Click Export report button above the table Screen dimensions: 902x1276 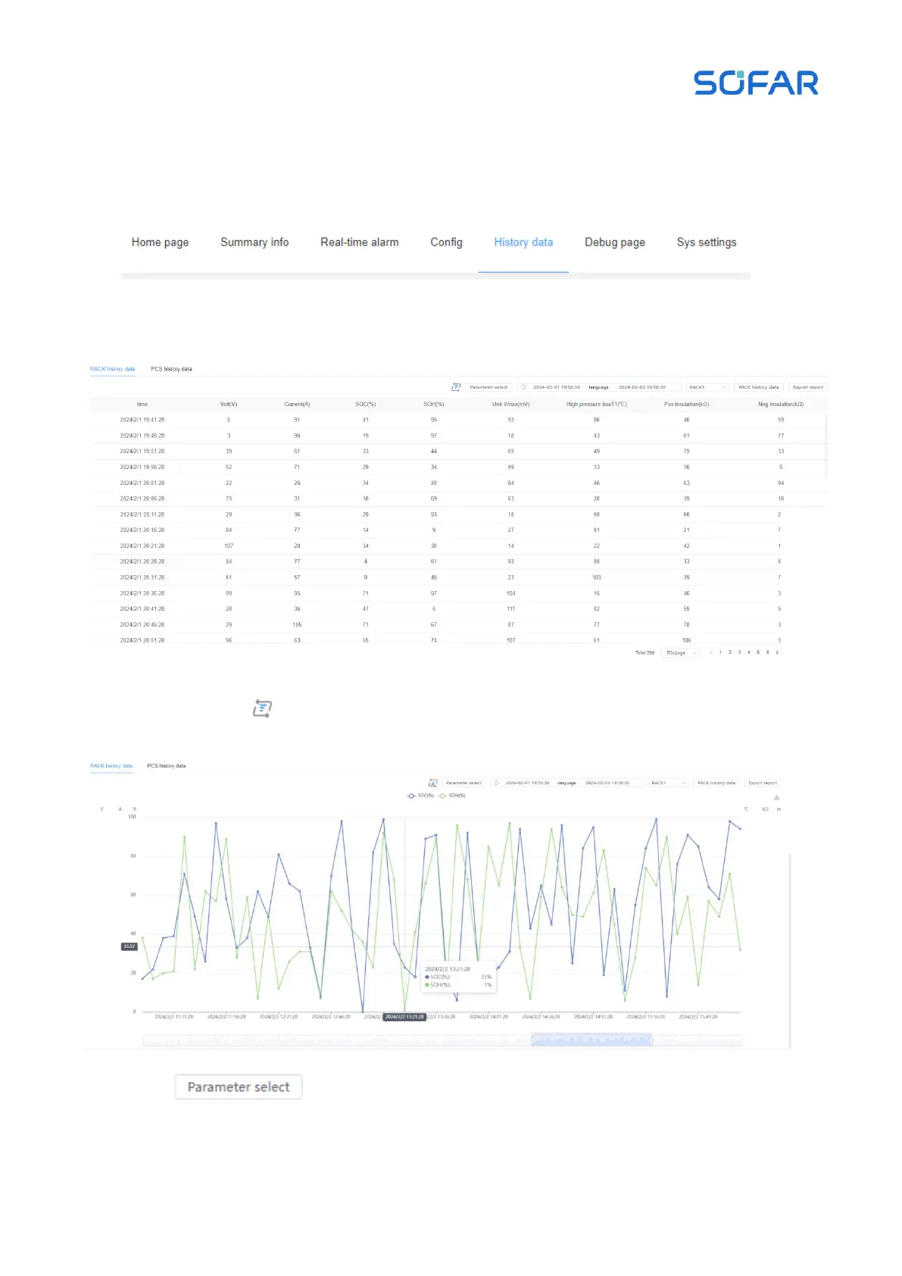coord(807,387)
